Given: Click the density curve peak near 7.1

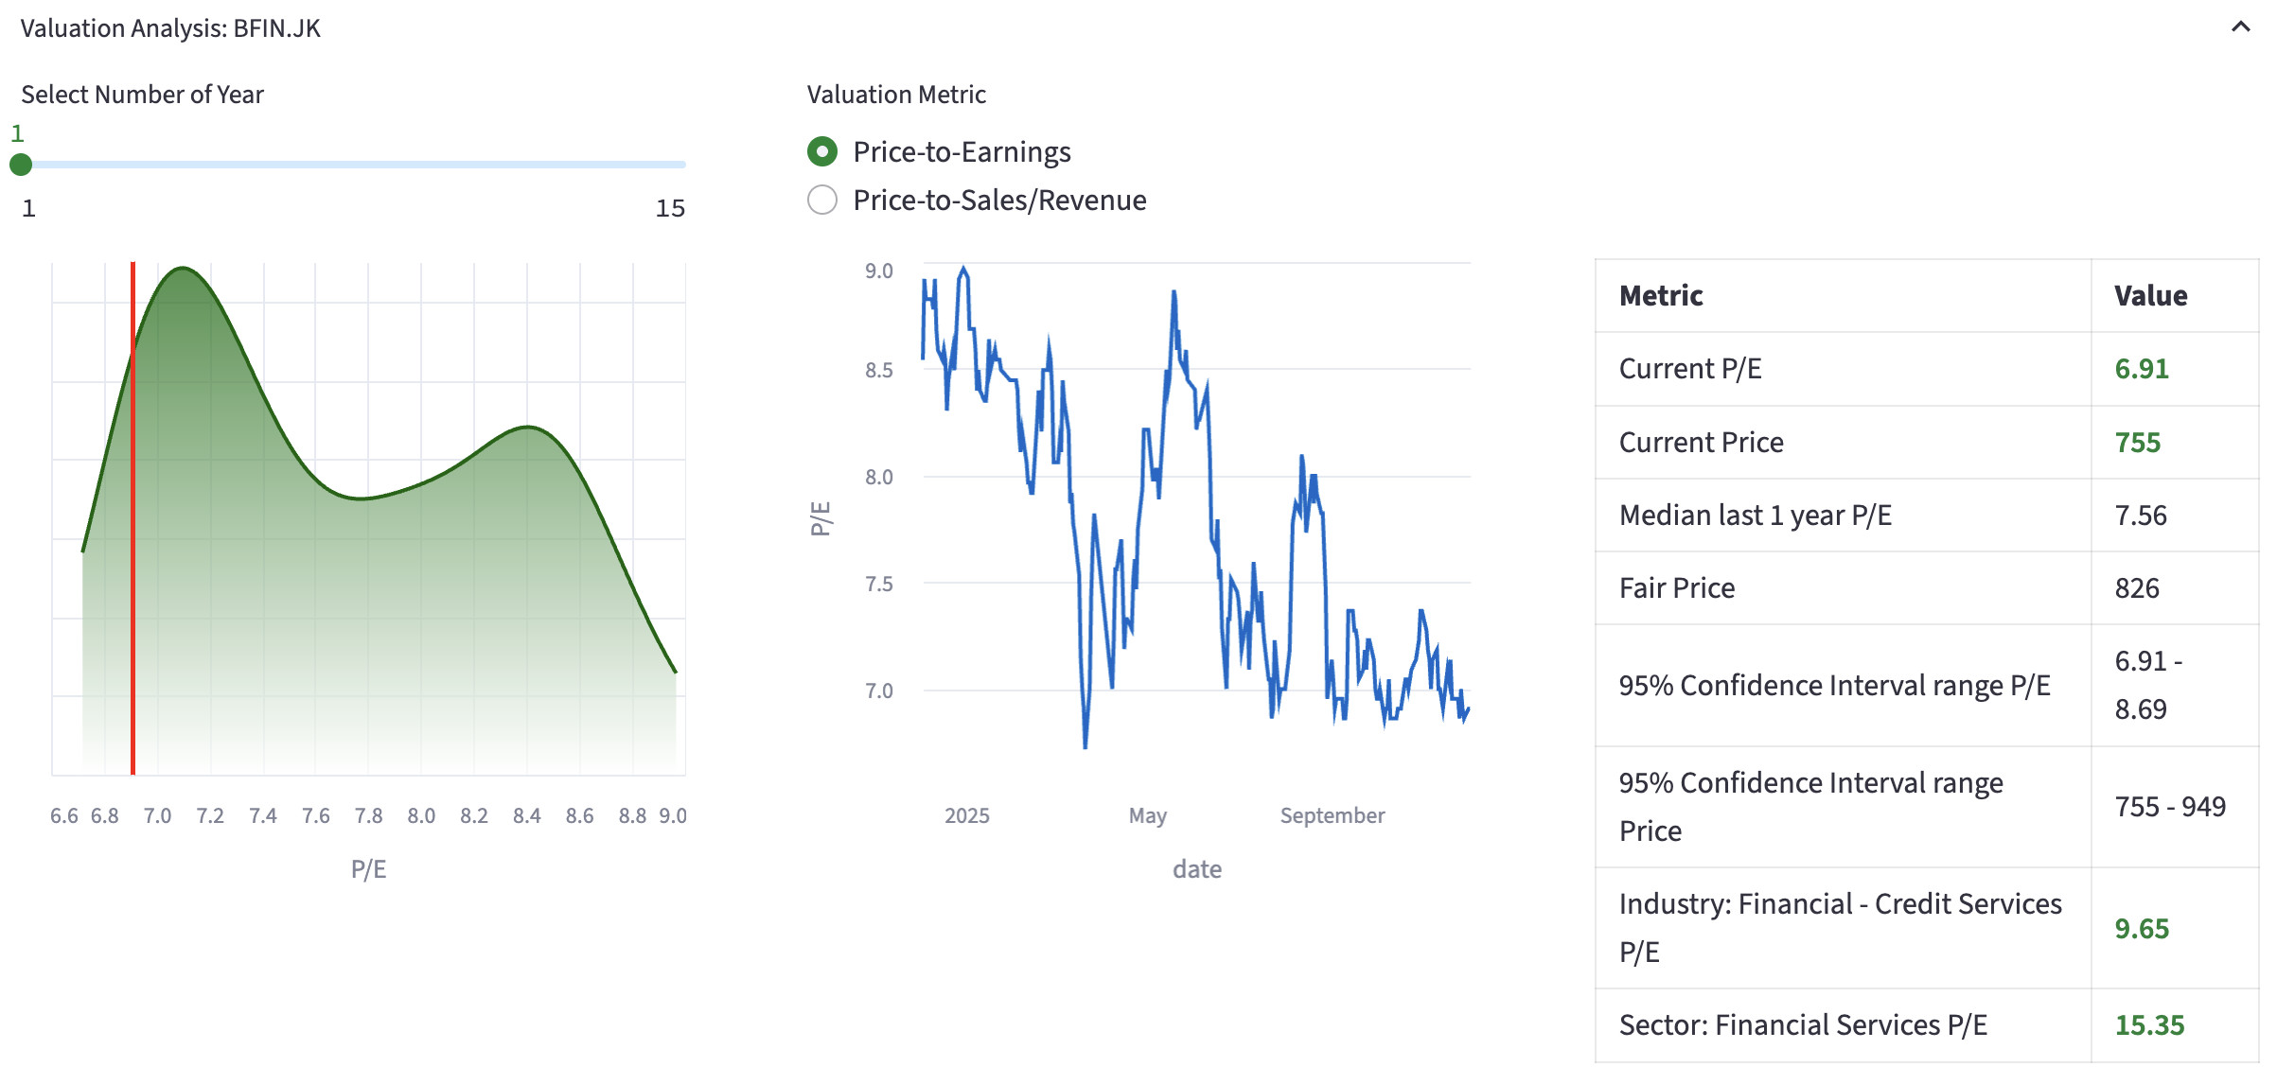Looking at the screenshot, I should coord(183,270).
